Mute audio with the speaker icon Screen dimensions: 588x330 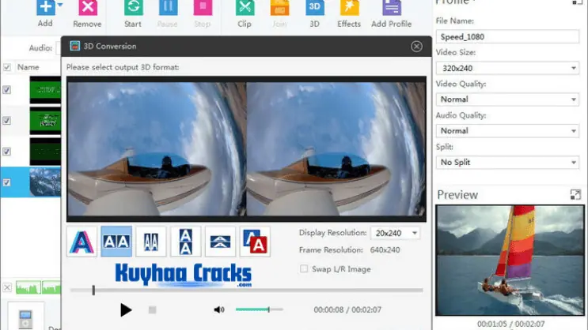coord(219,309)
